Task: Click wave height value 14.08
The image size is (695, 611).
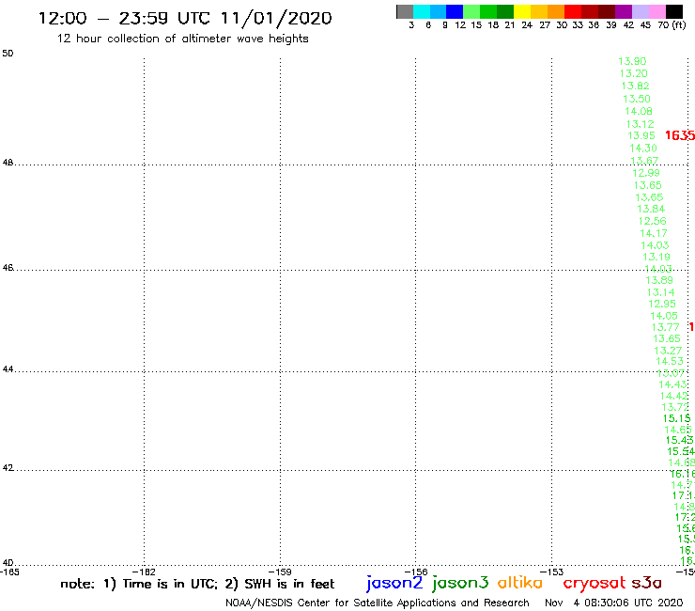Action: (x=639, y=111)
